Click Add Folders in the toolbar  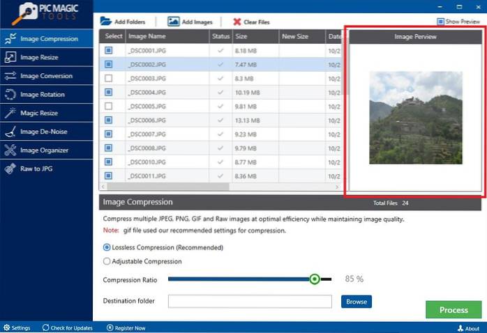[123, 22]
